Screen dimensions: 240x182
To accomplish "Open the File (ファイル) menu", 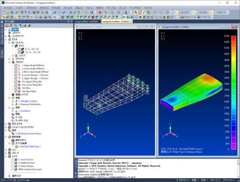I will click(x=8, y=8).
